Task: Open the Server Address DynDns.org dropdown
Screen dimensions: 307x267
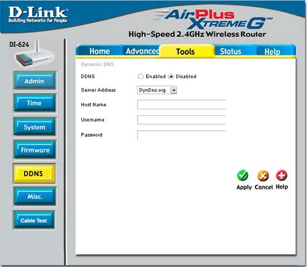Action: point(157,90)
